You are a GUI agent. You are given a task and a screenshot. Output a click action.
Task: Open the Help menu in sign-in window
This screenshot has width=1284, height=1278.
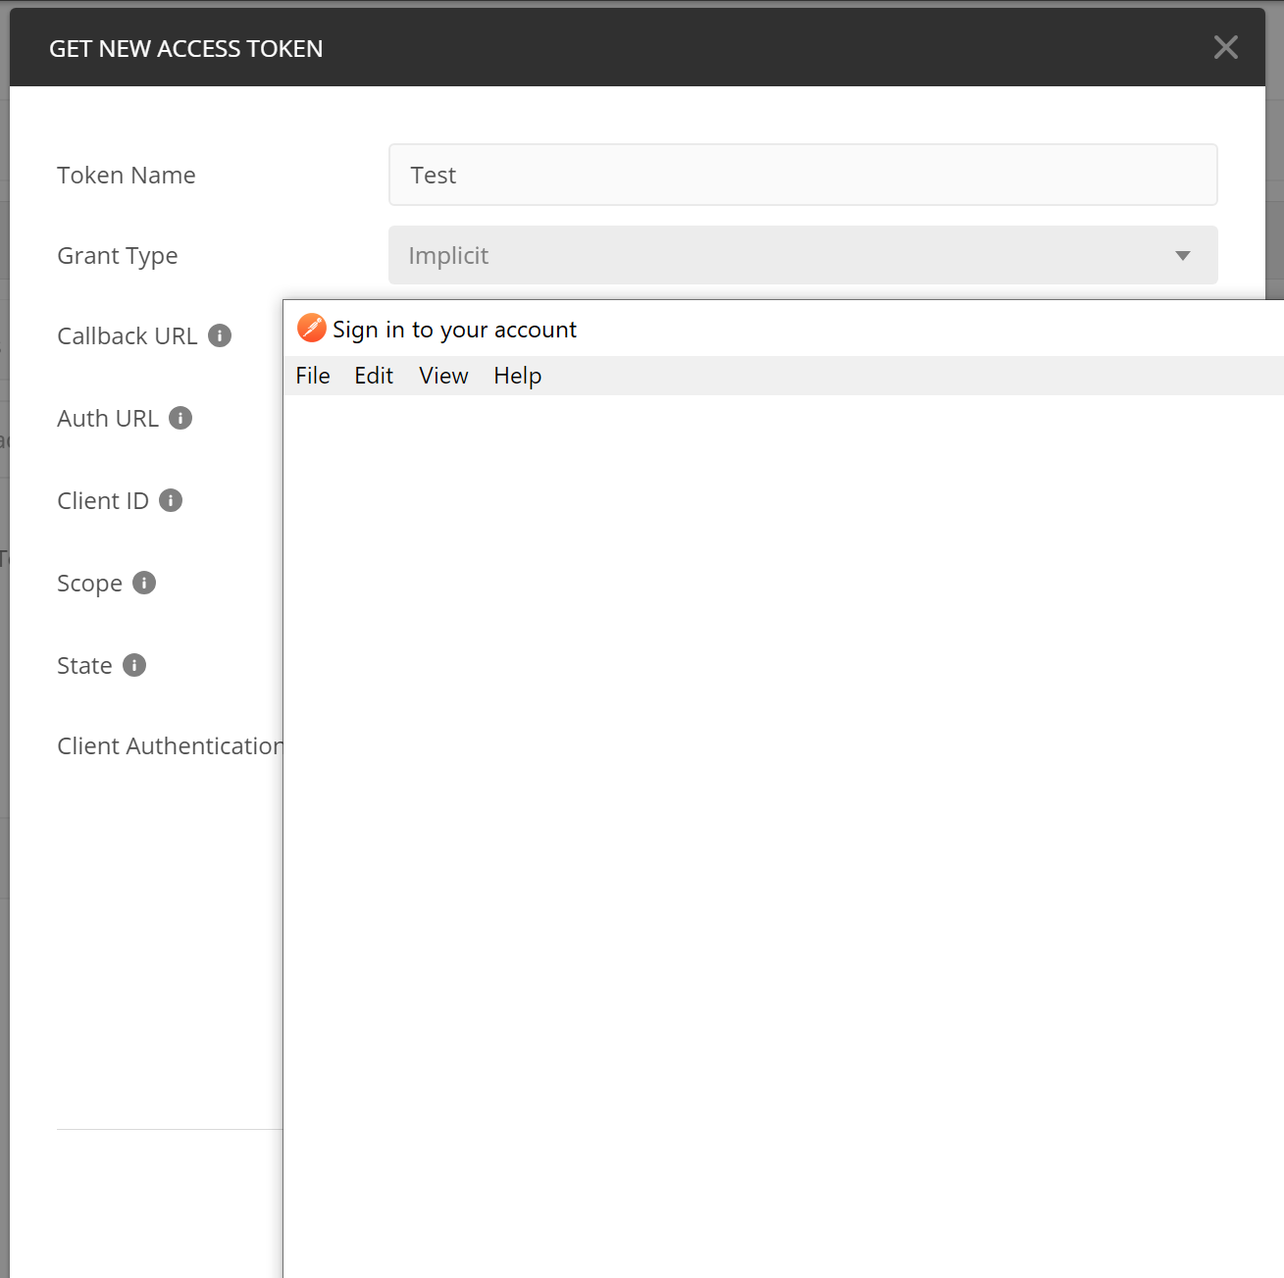tap(518, 376)
